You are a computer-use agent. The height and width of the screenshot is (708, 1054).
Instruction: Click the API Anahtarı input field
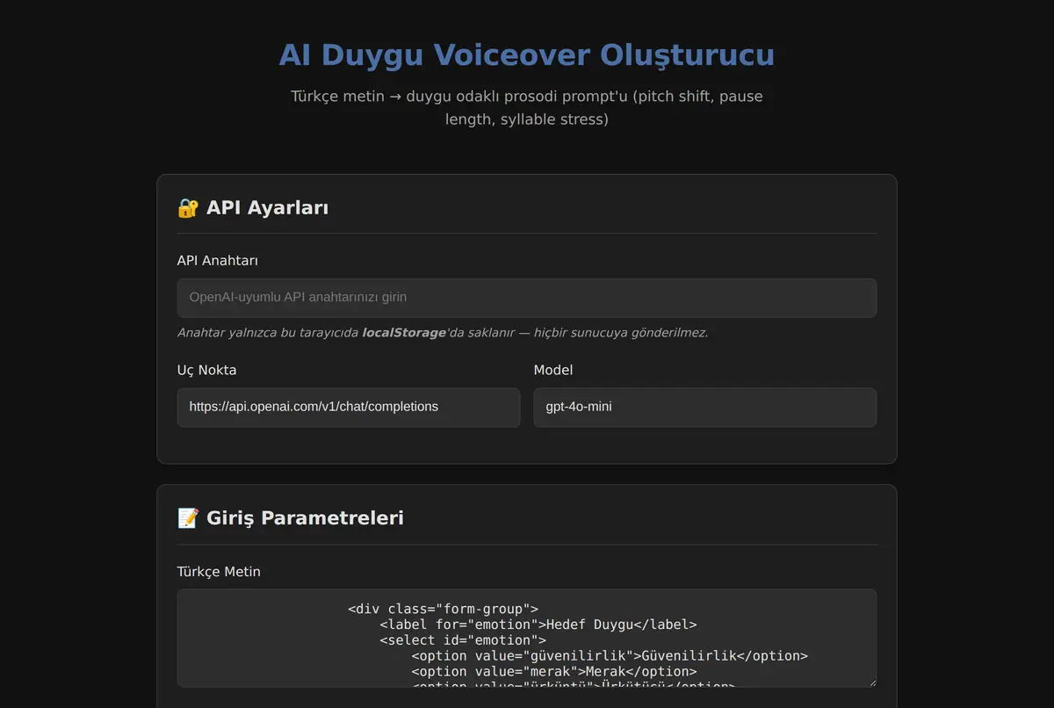tap(527, 298)
